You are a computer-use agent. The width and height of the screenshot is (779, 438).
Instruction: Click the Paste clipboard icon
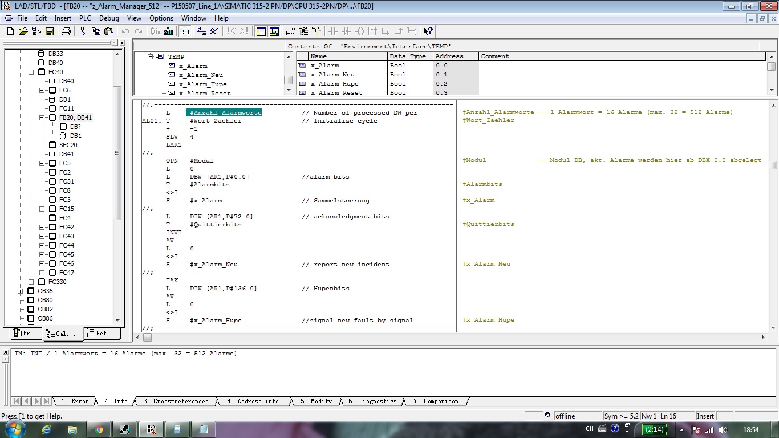(108, 31)
